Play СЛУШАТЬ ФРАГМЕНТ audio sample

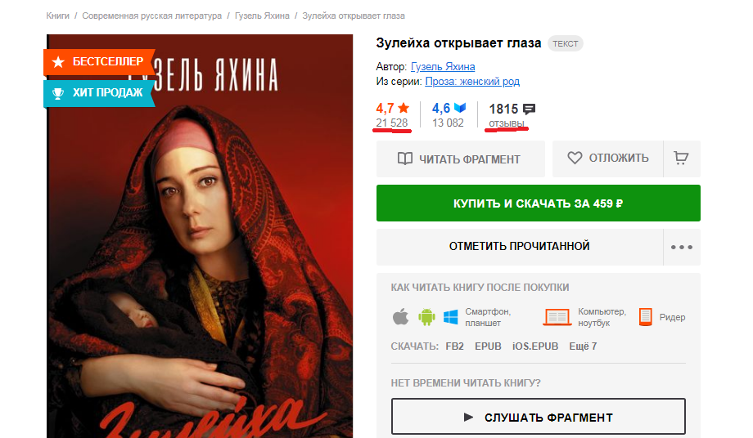(x=539, y=417)
